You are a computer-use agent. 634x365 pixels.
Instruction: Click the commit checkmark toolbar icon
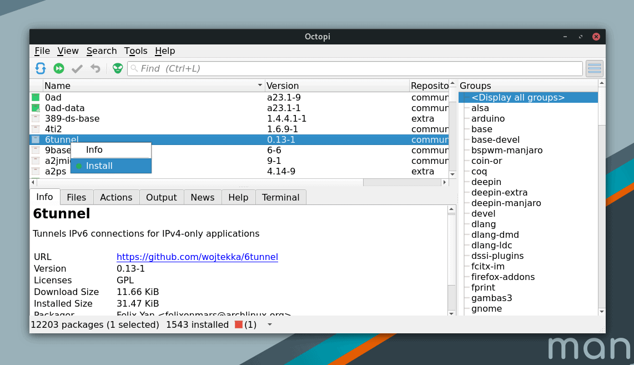tap(77, 68)
